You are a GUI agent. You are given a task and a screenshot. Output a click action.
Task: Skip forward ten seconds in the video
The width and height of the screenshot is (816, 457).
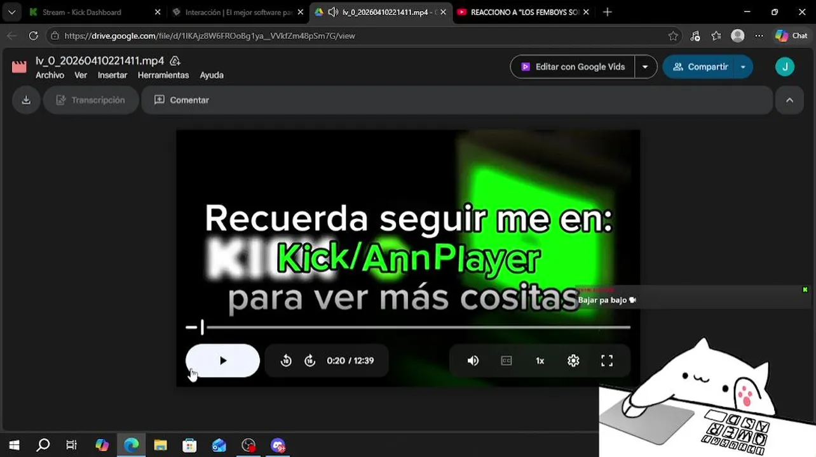(x=309, y=361)
